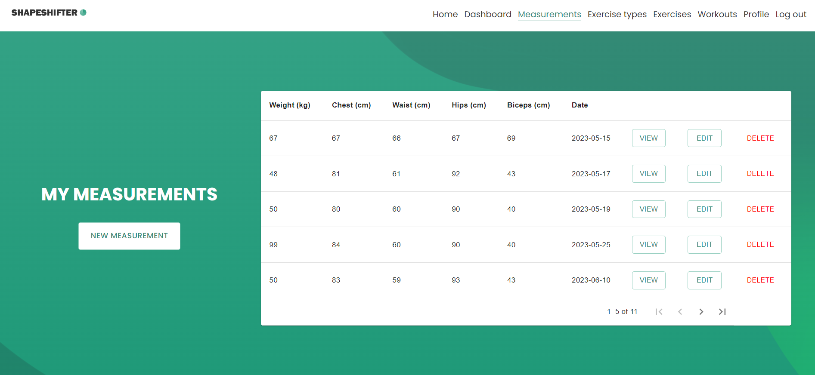
Task: Click the 1–5 of 11 pagination label
Action: pyautogui.click(x=622, y=311)
